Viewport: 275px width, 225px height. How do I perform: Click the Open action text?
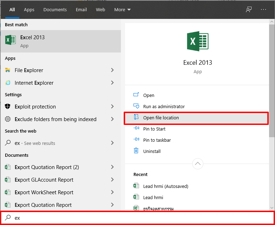[149, 96]
